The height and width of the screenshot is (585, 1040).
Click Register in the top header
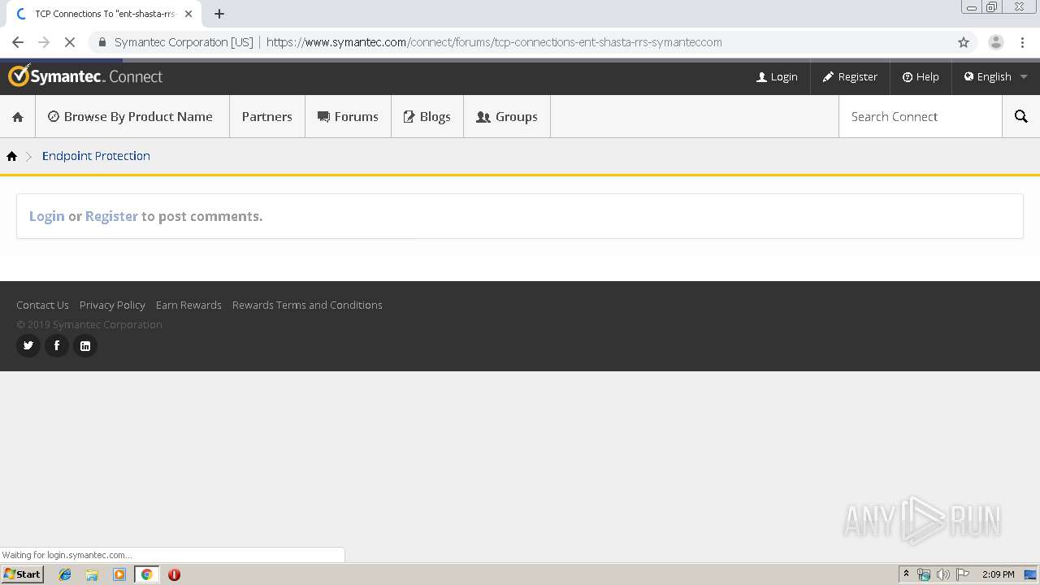point(850,76)
